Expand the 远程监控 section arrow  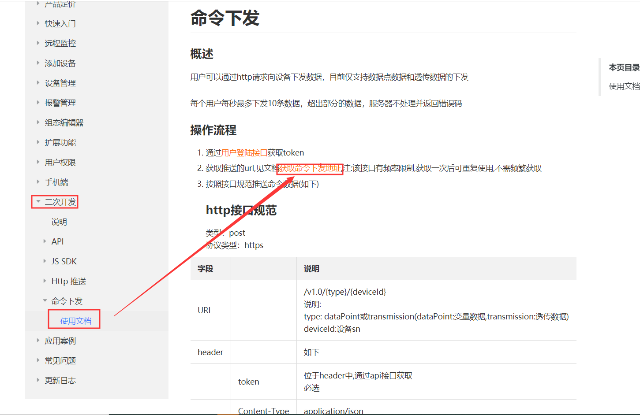pos(38,43)
